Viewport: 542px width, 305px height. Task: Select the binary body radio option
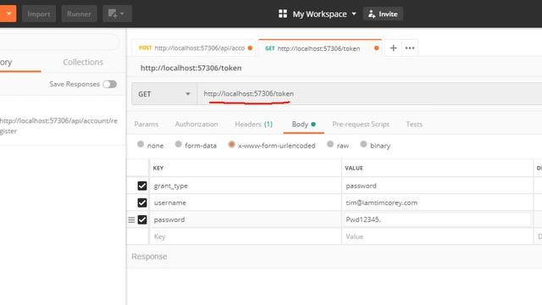click(x=363, y=144)
